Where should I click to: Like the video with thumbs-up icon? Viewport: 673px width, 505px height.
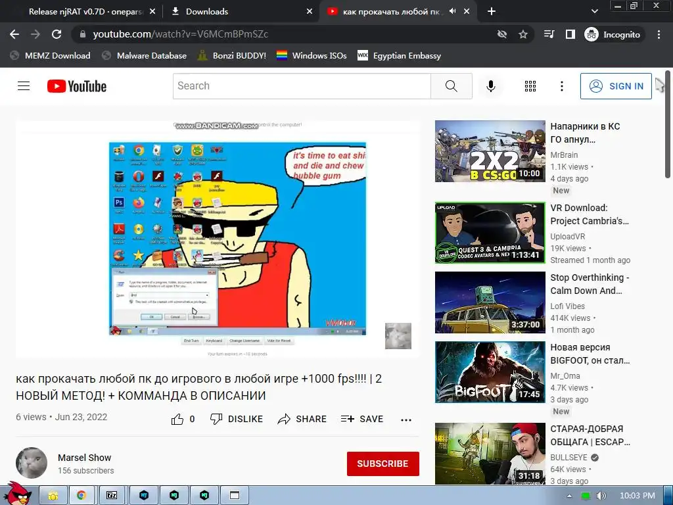click(177, 419)
